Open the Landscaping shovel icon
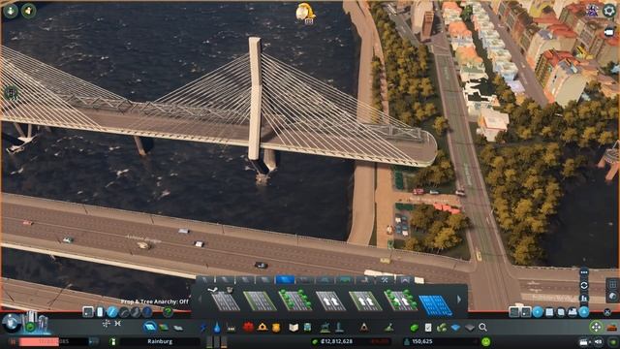 point(389,328)
